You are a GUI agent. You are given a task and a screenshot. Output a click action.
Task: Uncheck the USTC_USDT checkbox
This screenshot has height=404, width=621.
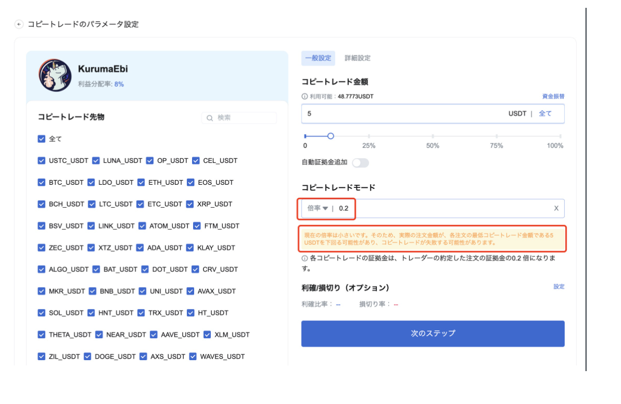coord(41,160)
